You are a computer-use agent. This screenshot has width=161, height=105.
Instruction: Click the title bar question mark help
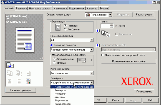(154, 2)
